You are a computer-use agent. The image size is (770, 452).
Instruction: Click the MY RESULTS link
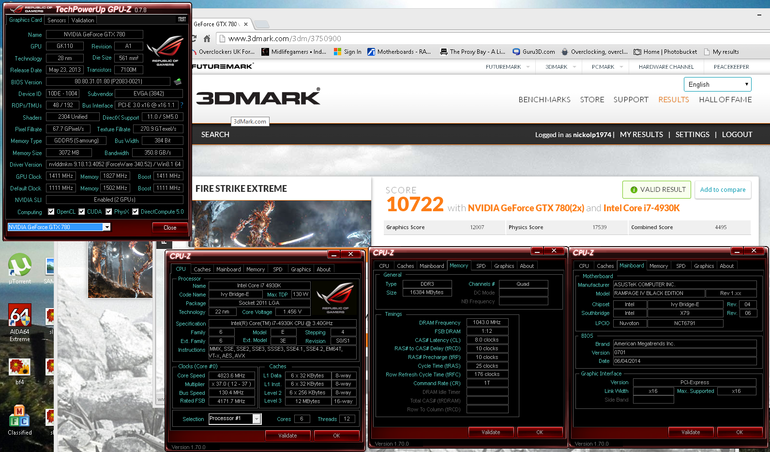click(x=641, y=135)
